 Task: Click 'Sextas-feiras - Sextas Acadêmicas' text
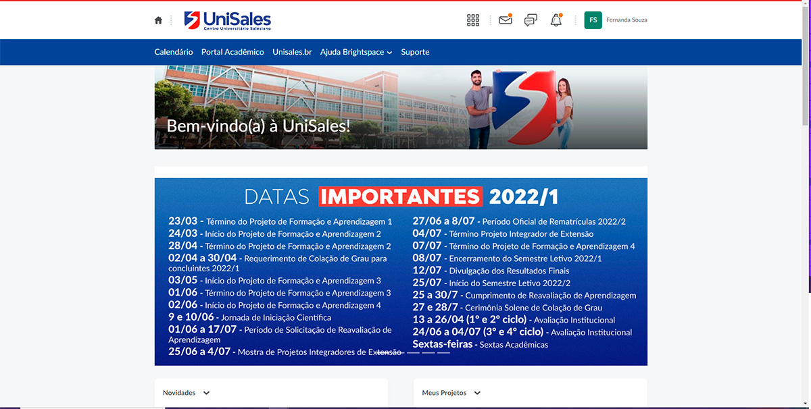tap(481, 344)
